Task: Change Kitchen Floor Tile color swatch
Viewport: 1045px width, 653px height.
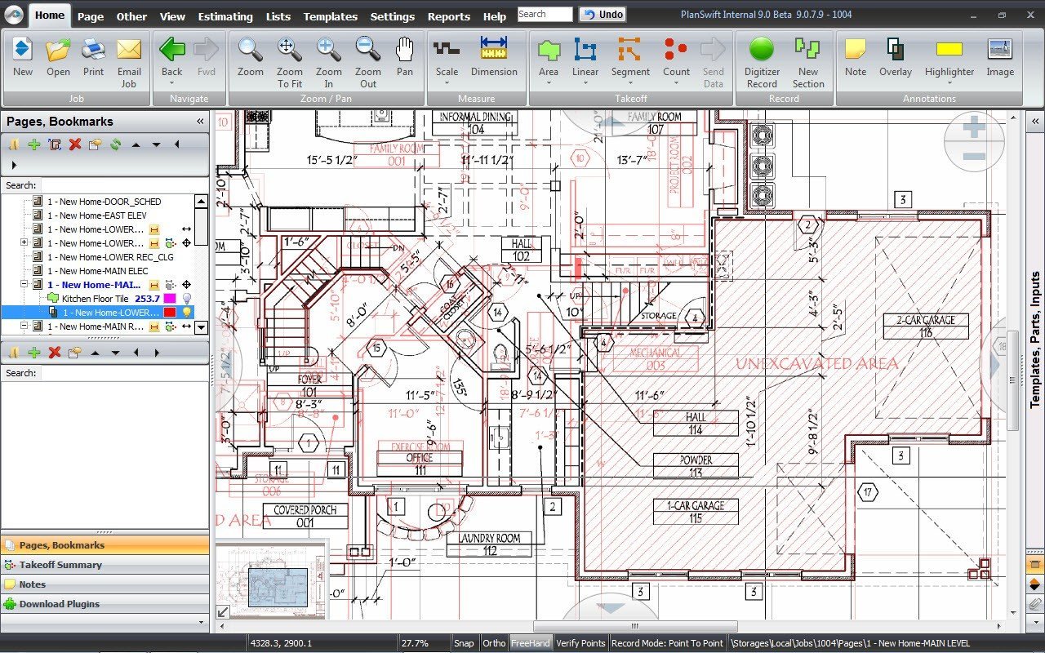Action: [x=170, y=299]
